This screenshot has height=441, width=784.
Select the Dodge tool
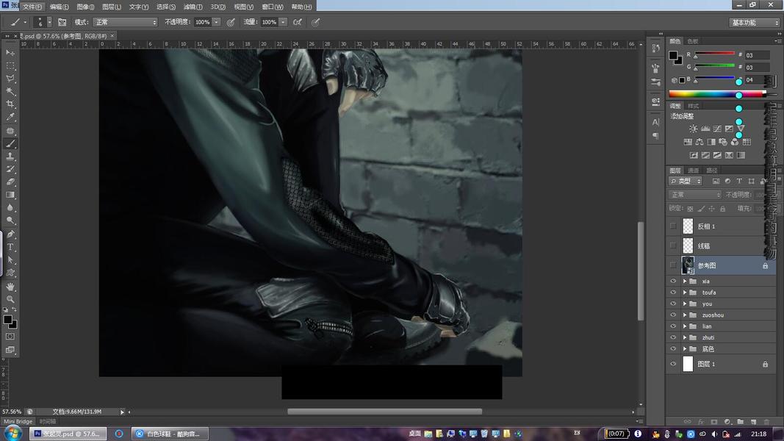[10, 220]
